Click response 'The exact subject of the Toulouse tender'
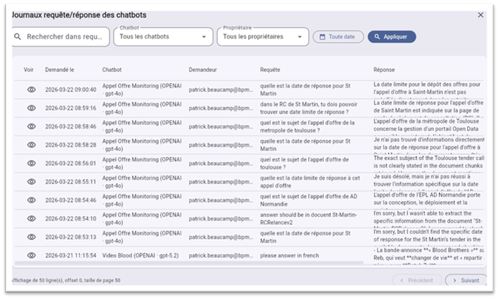Image resolution: width=499 pixels, height=299 pixels. click(x=429, y=162)
